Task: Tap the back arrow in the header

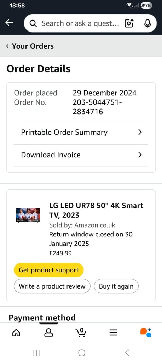Action: coord(10,23)
